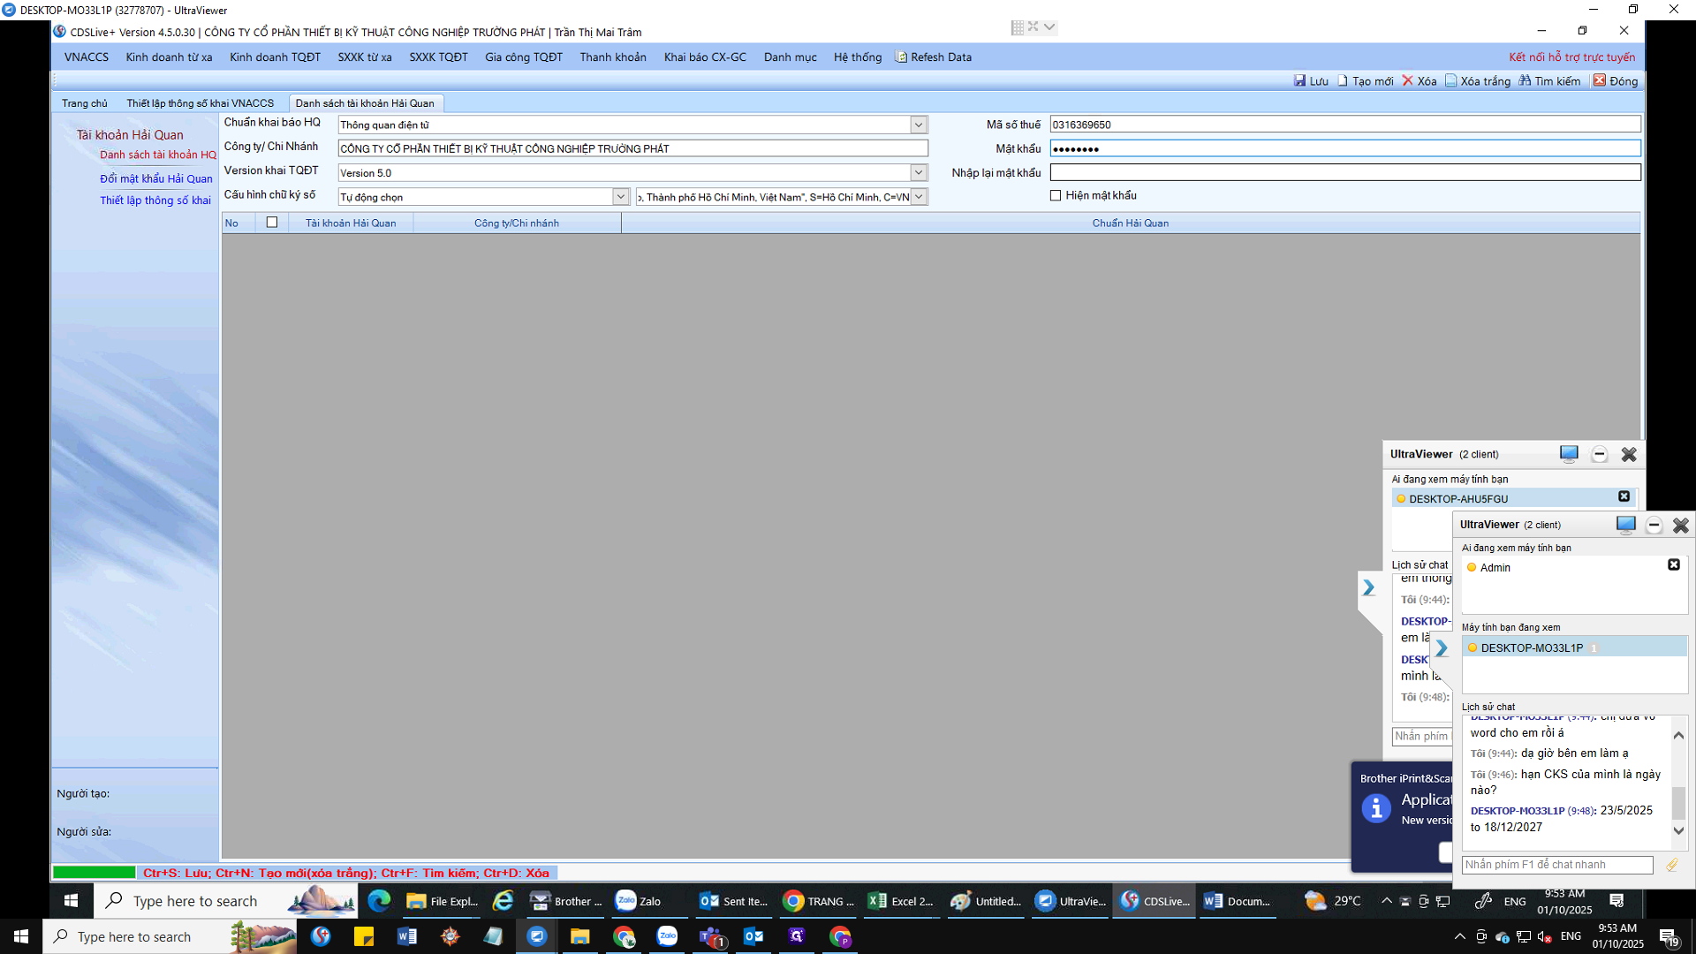Click Kết nối hỗ trợ trực tuyến link
Viewport: 1696px width, 954px height.
(x=1571, y=57)
